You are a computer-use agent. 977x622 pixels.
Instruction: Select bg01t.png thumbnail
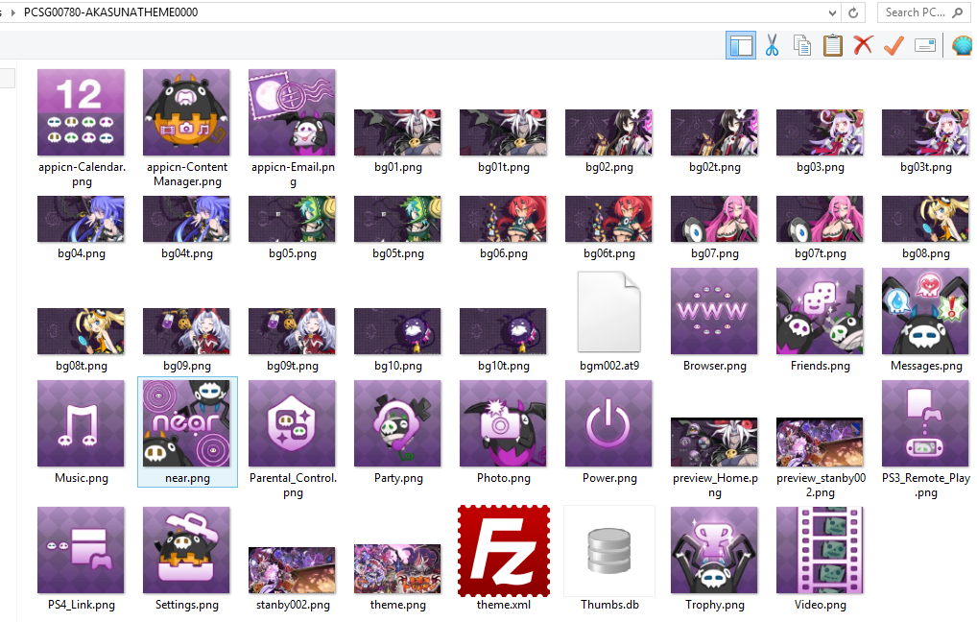coord(503,132)
